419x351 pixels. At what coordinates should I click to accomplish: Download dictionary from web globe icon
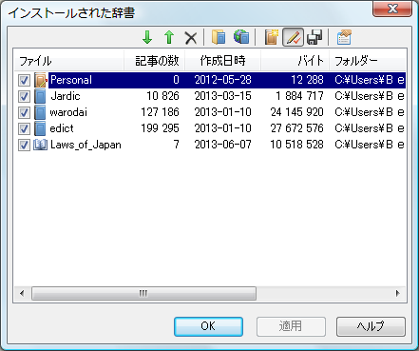(241, 37)
